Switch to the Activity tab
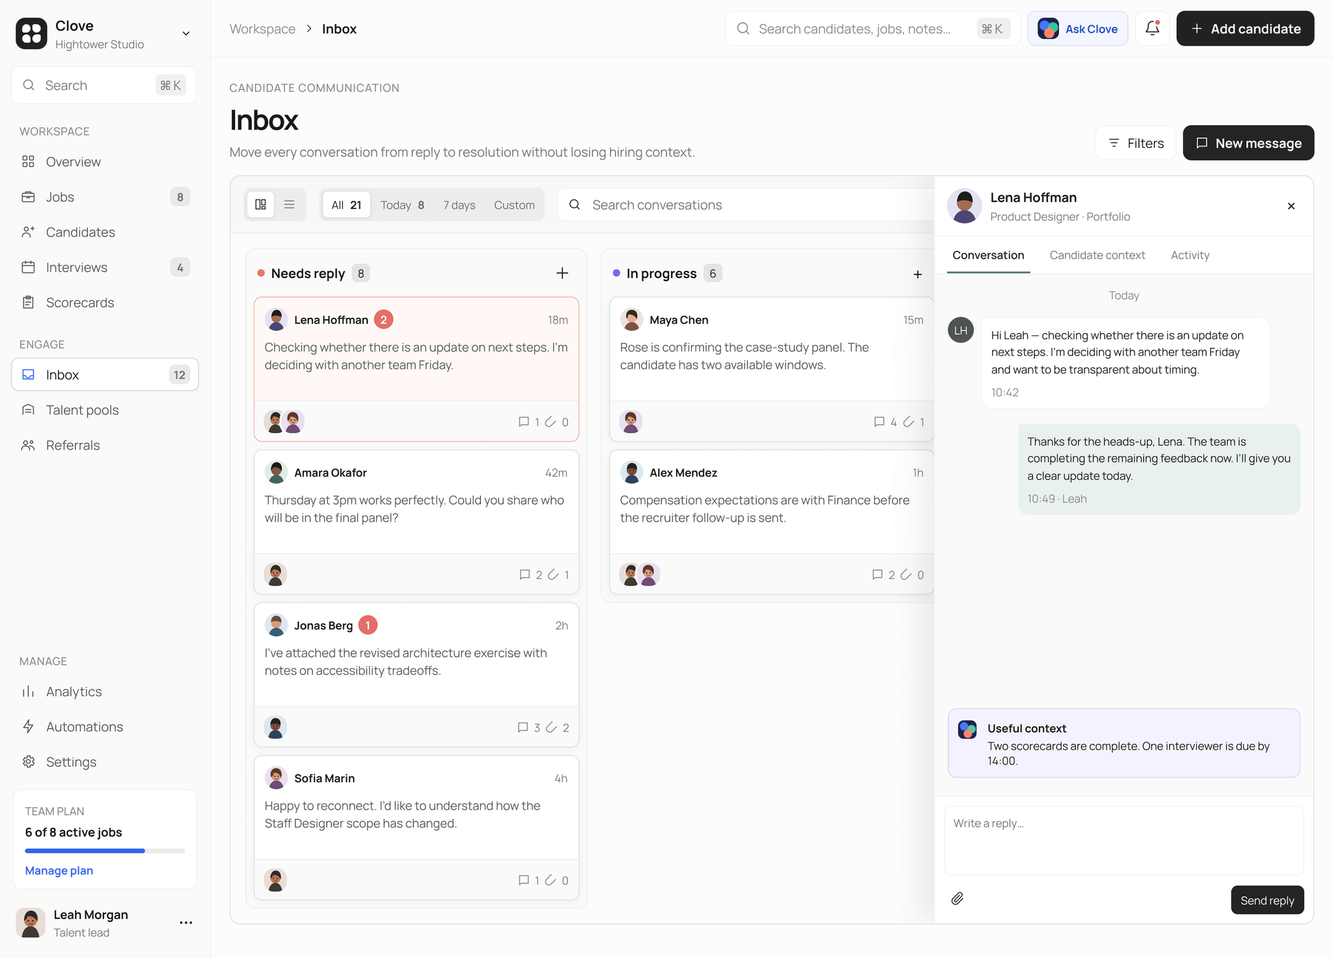This screenshot has width=1333, height=958. [1190, 255]
